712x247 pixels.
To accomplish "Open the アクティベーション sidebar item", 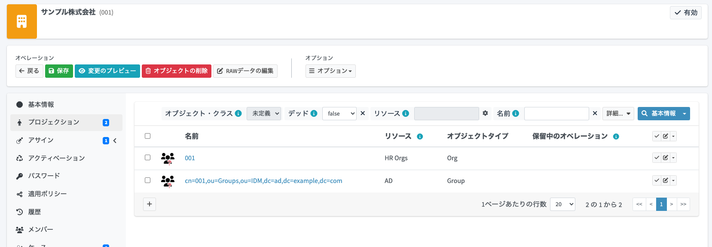I will (x=66, y=158).
